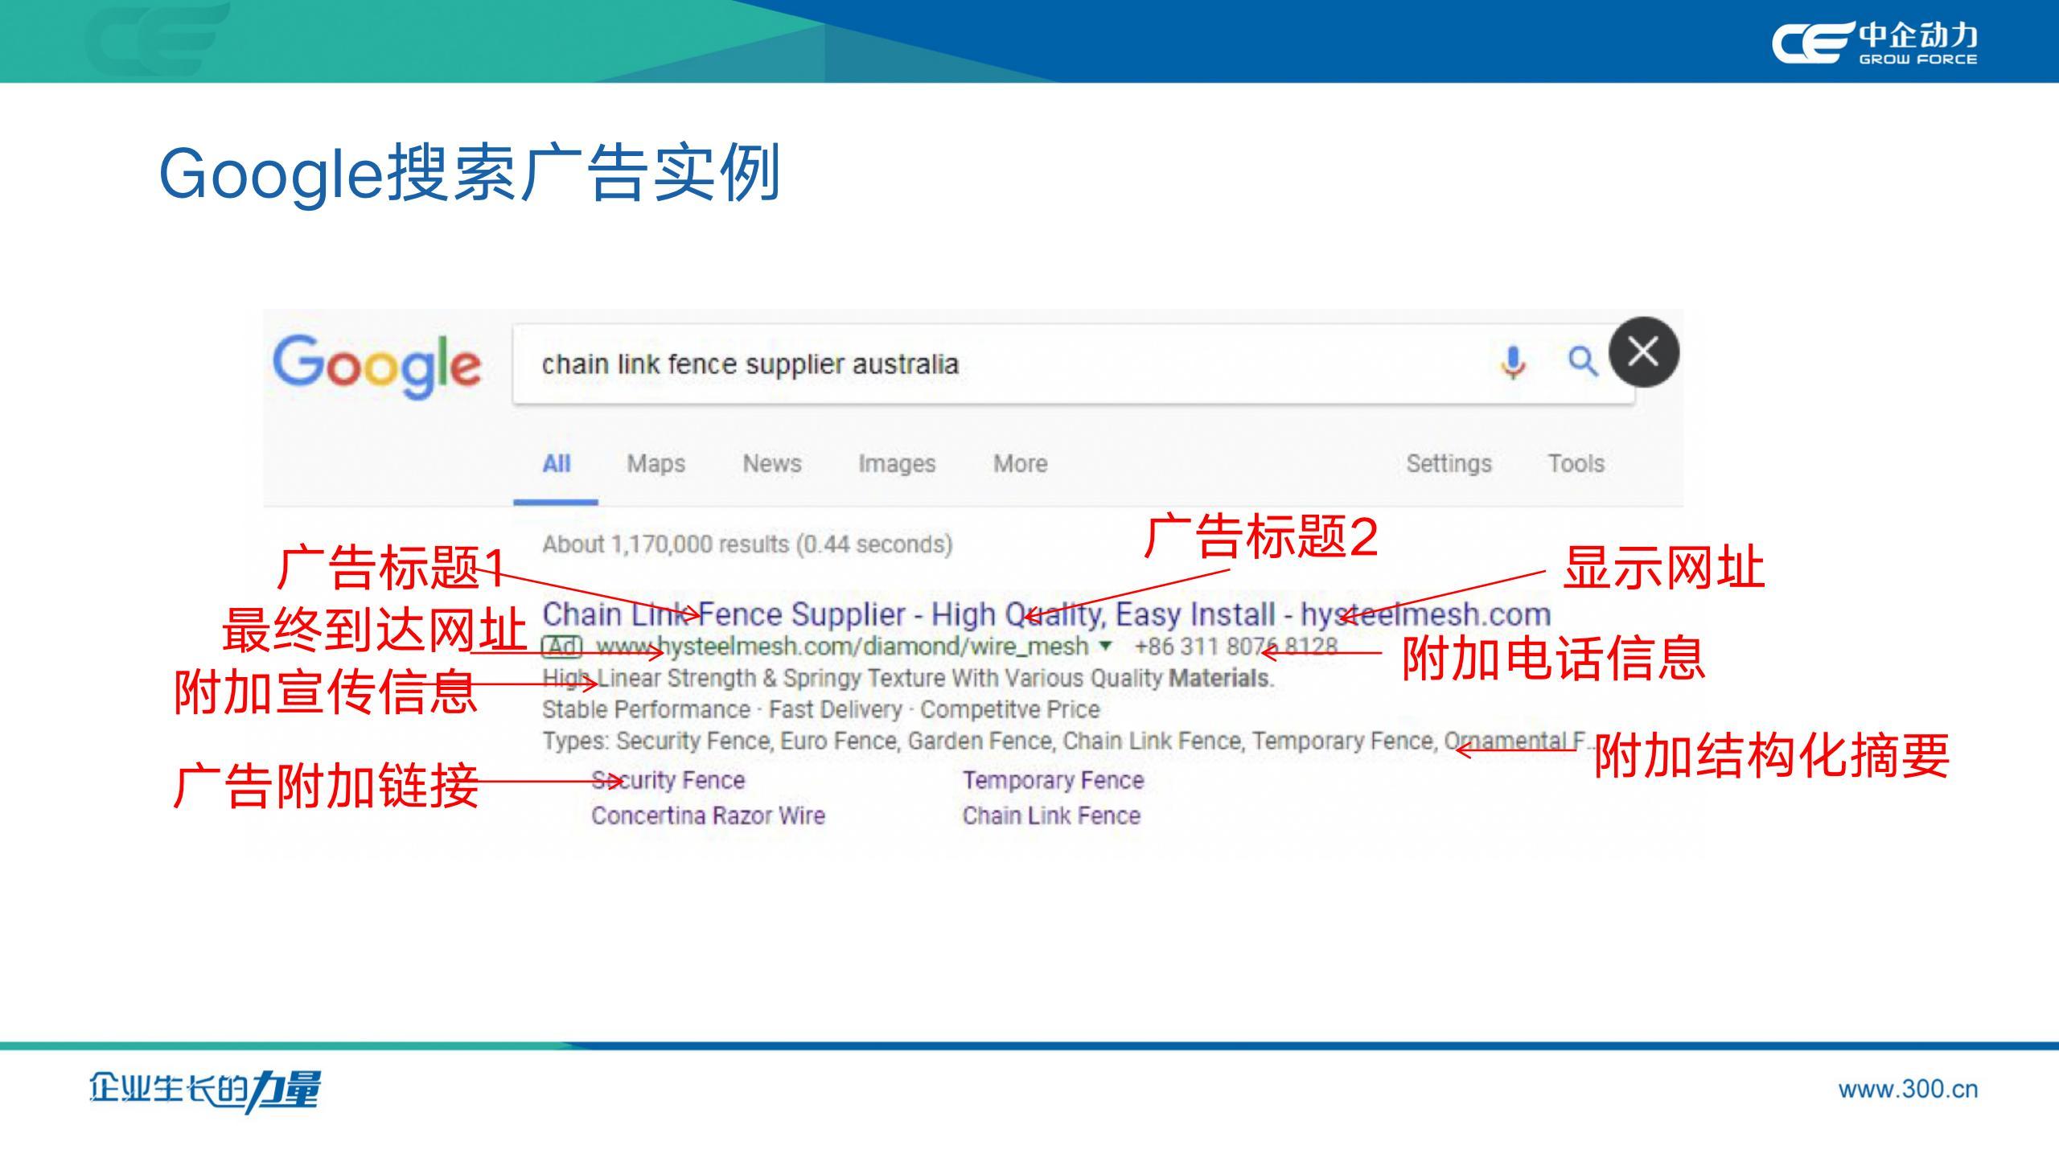
Task: Click the slide title Google搜索广告实例
Action: (470, 173)
